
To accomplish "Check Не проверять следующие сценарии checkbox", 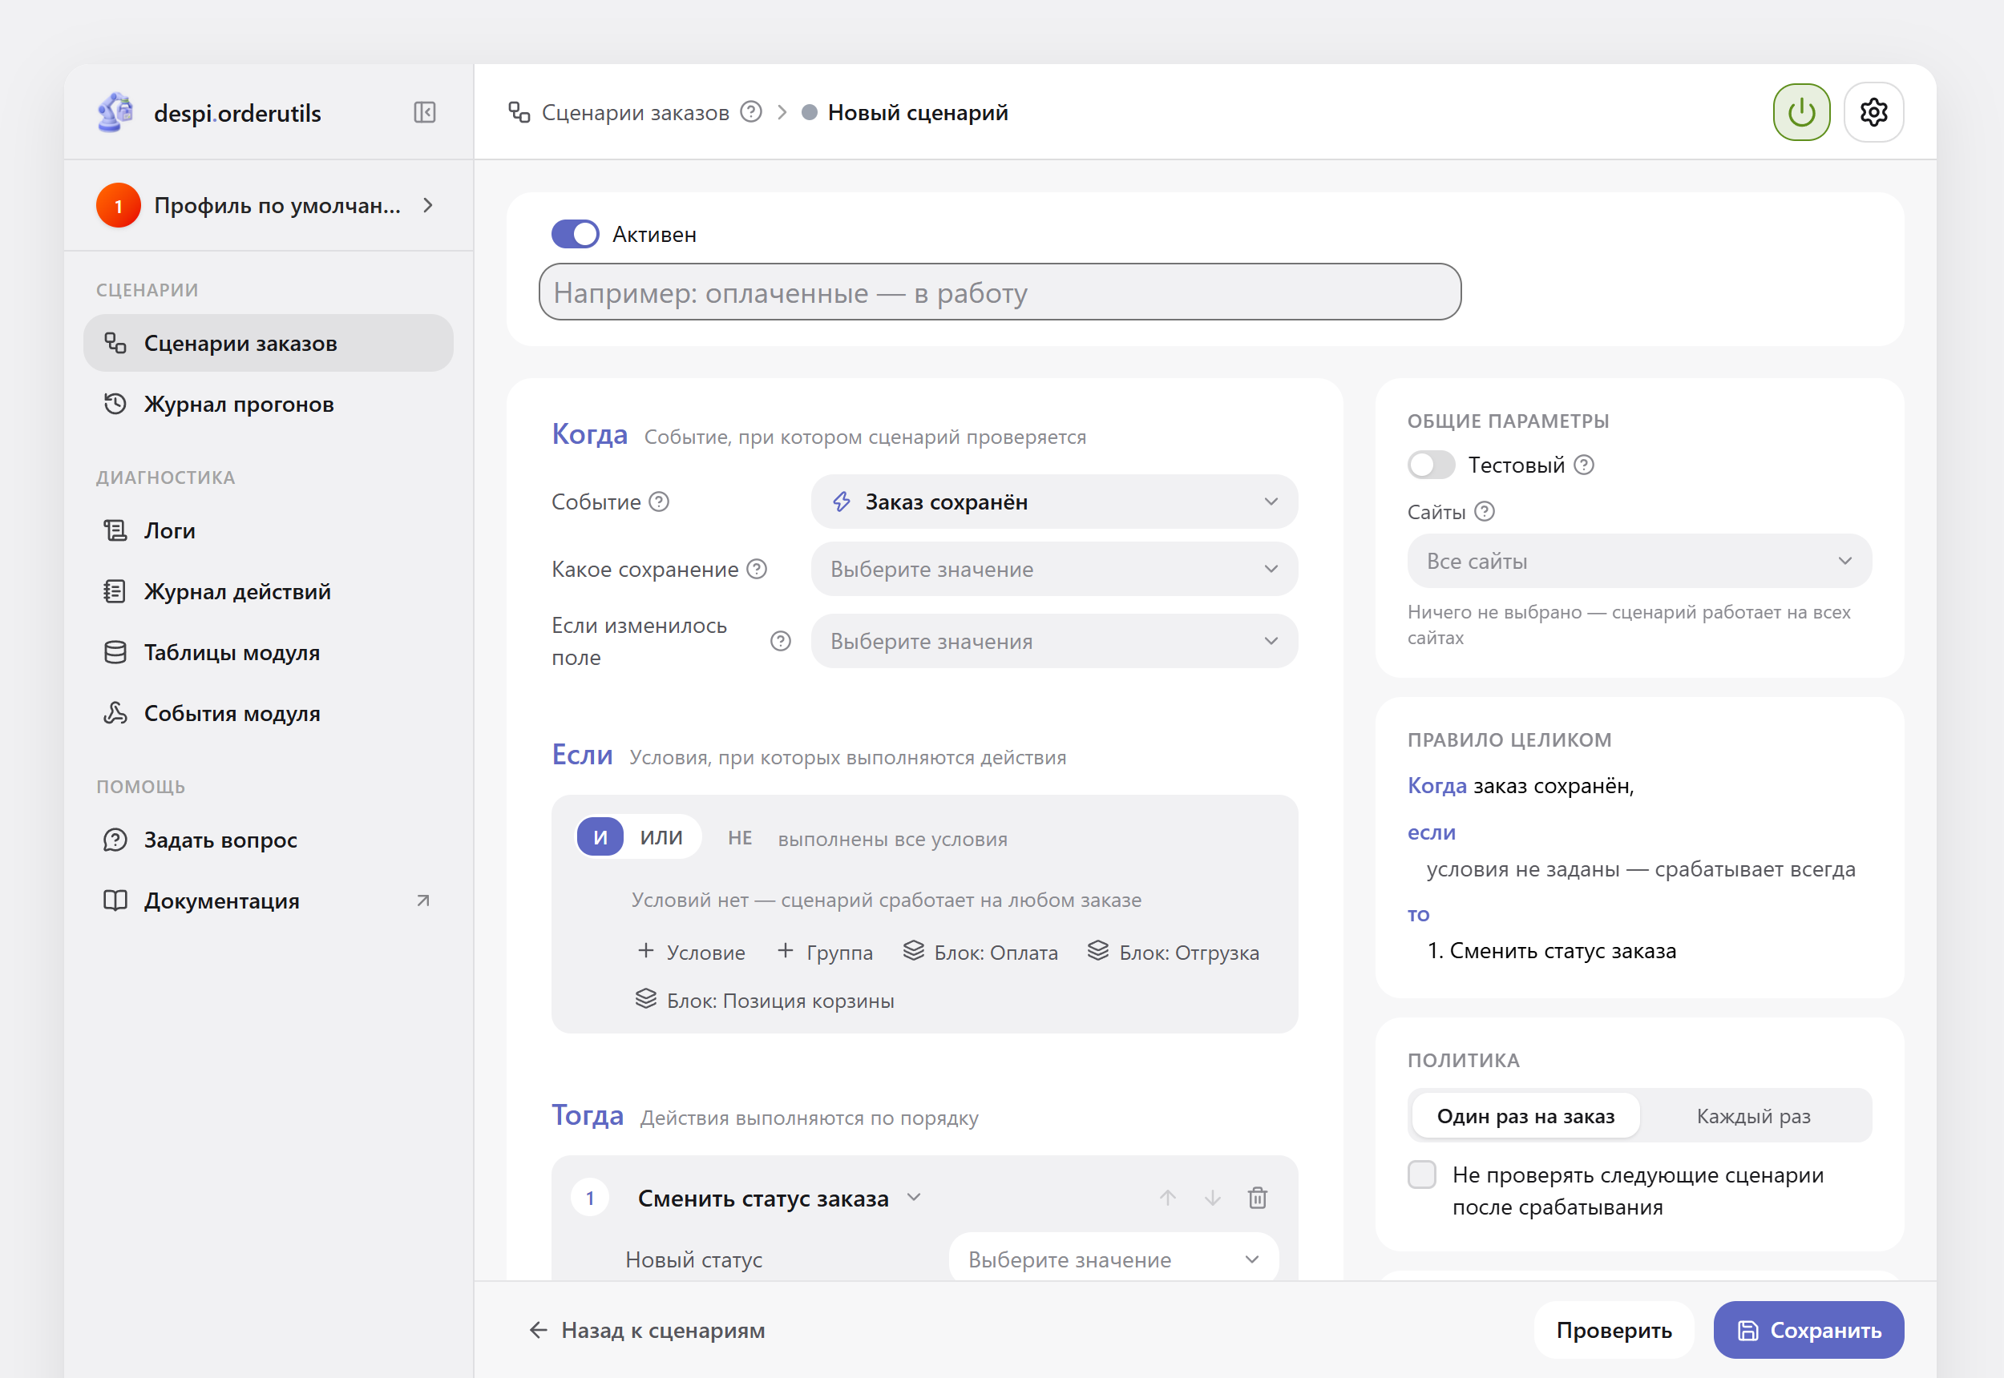I will [1422, 1175].
